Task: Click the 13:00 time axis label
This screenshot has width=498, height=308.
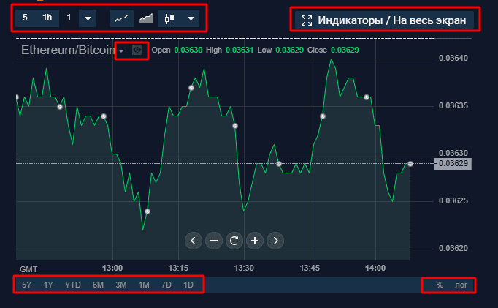Action: [112, 268]
